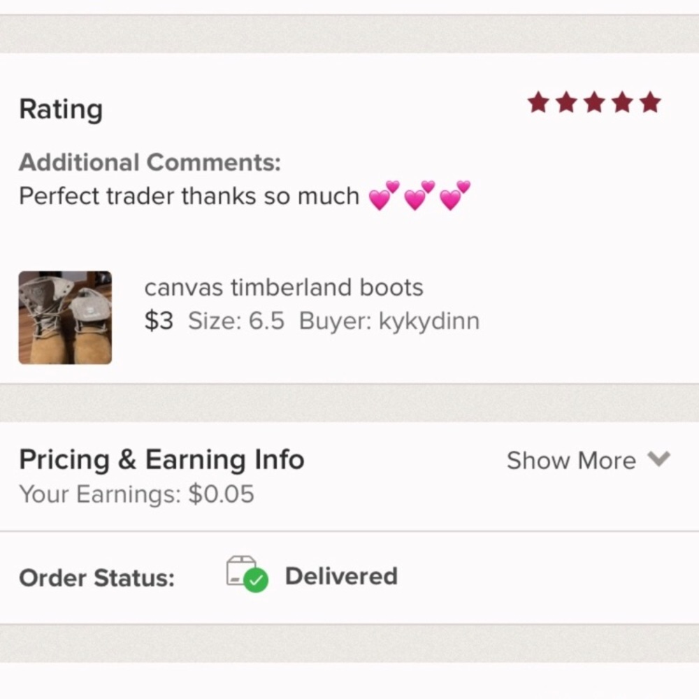The height and width of the screenshot is (699, 699).
Task: Select the fourth rating star
Action: pyautogui.click(x=622, y=102)
